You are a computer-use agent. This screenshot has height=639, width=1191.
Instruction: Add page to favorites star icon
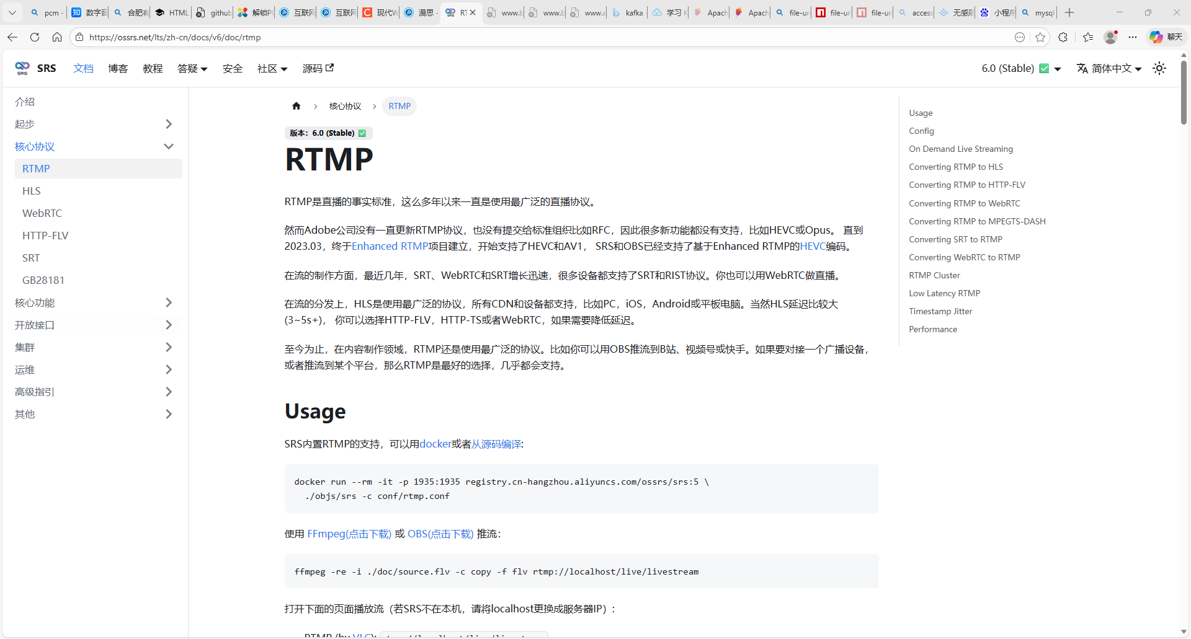coord(1040,37)
